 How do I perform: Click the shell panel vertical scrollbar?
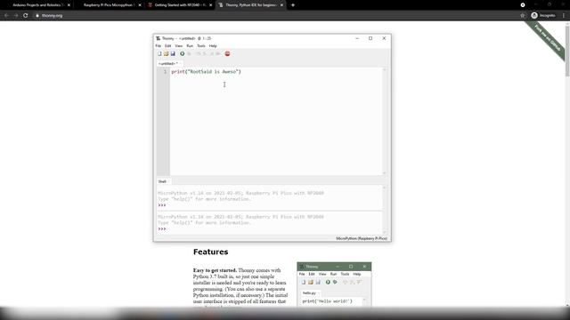[x=385, y=210]
